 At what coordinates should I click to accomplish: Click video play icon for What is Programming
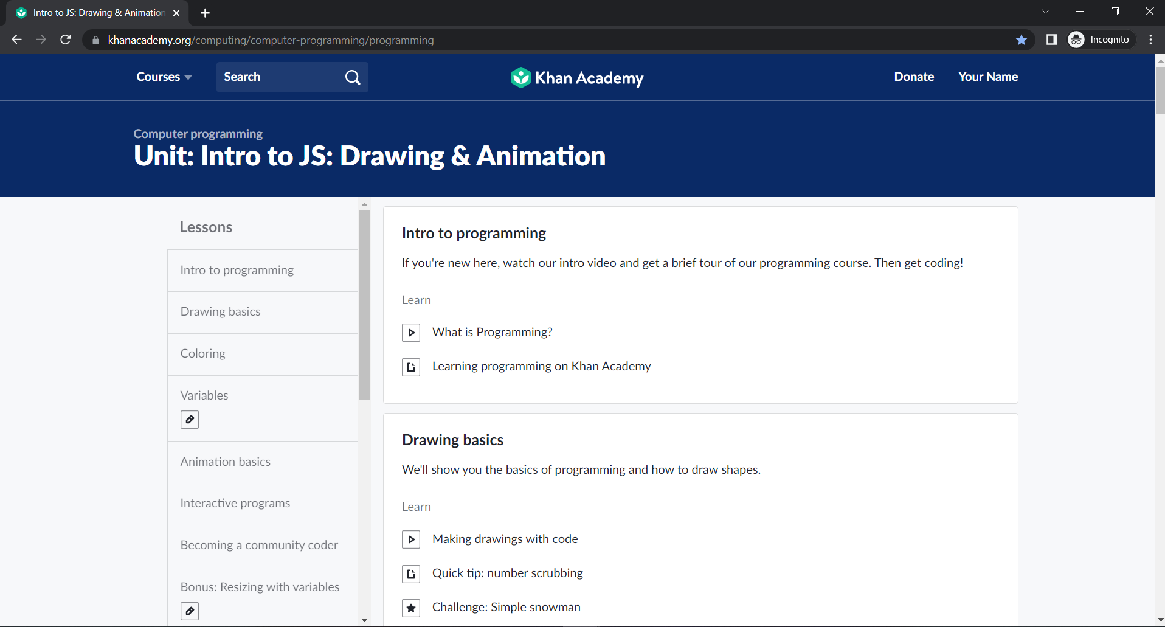click(x=411, y=333)
